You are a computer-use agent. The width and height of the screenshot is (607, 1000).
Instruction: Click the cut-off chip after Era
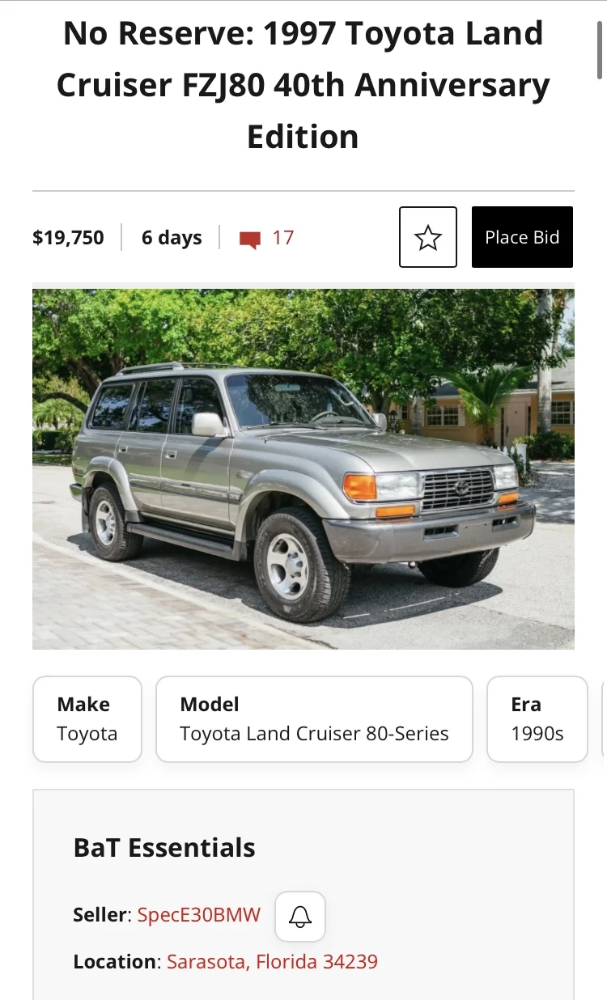604,719
